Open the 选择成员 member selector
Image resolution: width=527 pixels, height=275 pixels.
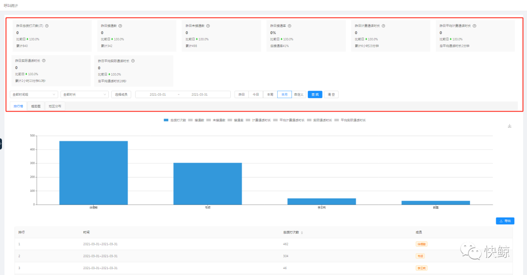(121, 95)
